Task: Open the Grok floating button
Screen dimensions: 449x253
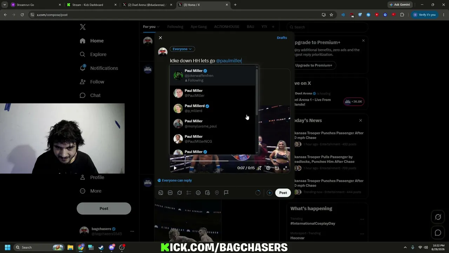Action: coord(438,217)
